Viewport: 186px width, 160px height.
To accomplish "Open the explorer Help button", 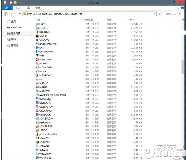I will (x=182, y=8).
